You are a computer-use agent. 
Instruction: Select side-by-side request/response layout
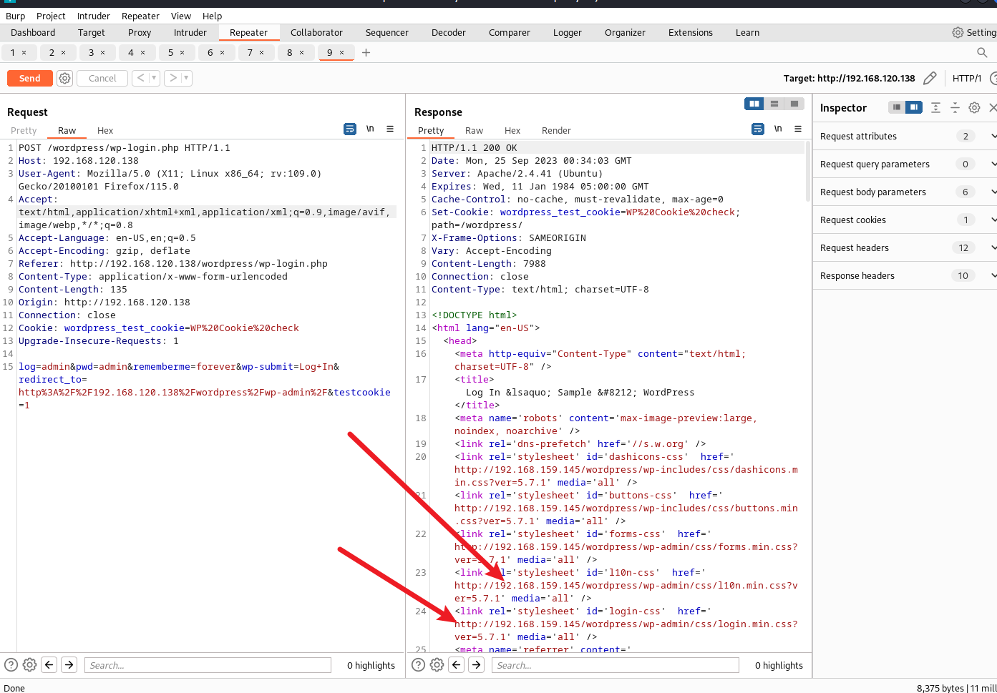[x=754, y=104]
